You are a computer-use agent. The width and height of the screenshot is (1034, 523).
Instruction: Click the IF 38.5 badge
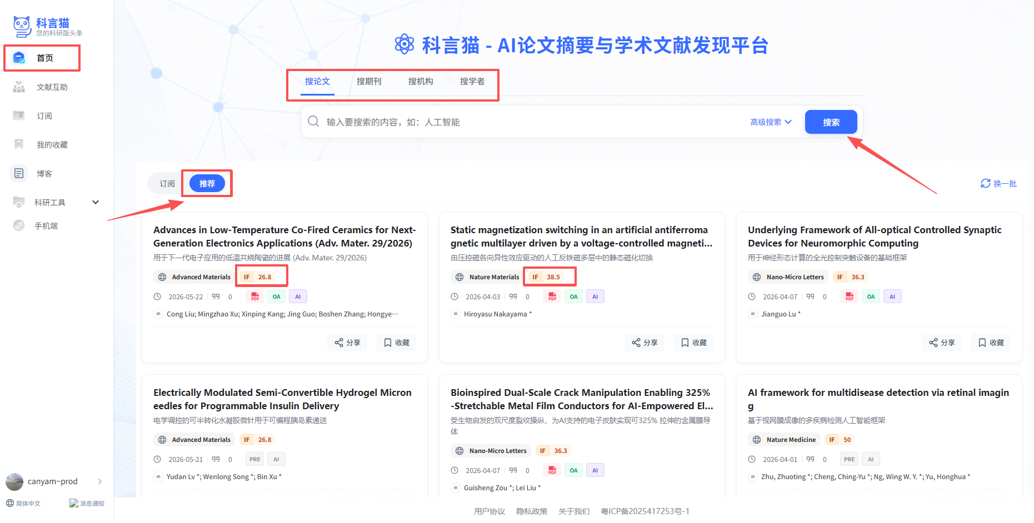[546, 277]
